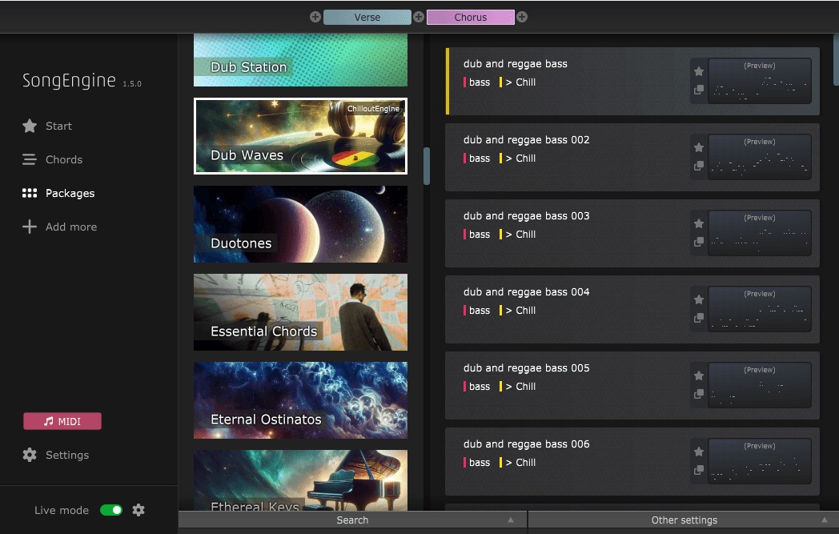
Task: Favorite dub and reggae bass 003 with star
Action: coord(699,223)
